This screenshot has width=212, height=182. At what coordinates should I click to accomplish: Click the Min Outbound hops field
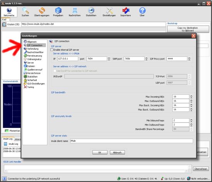click(181, 125)
